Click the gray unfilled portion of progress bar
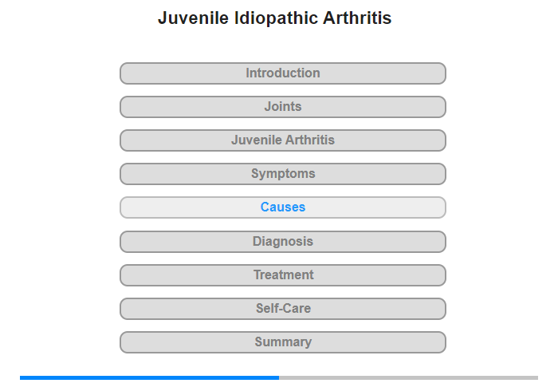Viewport: 558px width, 383px height. pyautogui.click(x=408, y=377)
